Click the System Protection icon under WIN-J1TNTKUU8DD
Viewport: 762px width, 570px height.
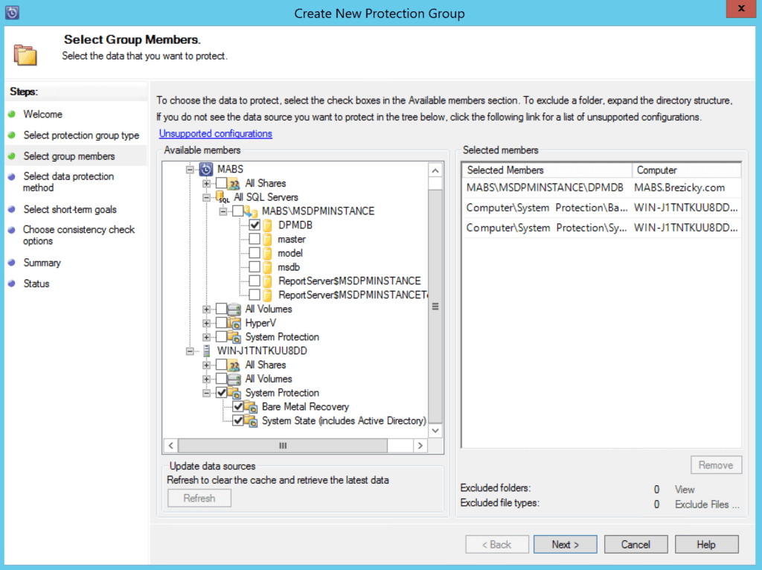(234, 393)
